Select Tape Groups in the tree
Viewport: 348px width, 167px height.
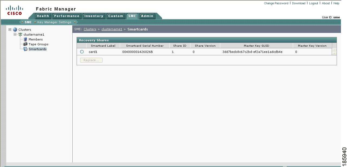[38, 44]
